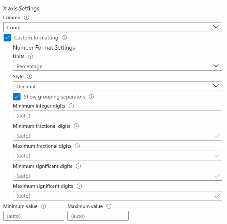Screen dimensions: 227x224
Task: Open the Style dropdown set to Decimal
Action: pos(117,86)
